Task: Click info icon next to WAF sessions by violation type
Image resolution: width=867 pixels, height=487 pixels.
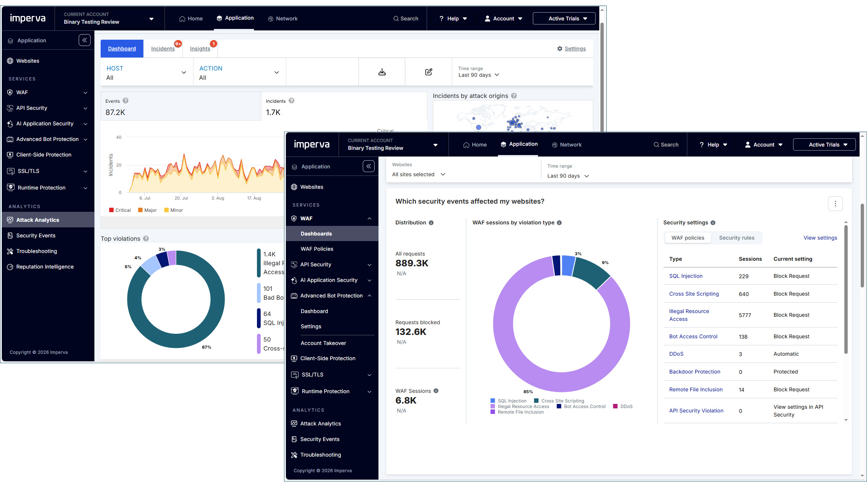Action: point(559,223)
